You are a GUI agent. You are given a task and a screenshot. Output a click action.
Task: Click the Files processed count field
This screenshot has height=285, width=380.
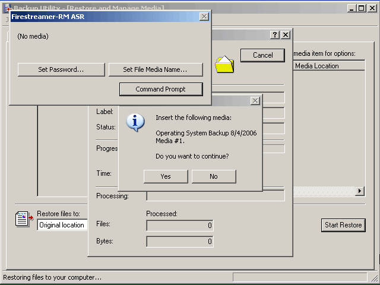180,226
